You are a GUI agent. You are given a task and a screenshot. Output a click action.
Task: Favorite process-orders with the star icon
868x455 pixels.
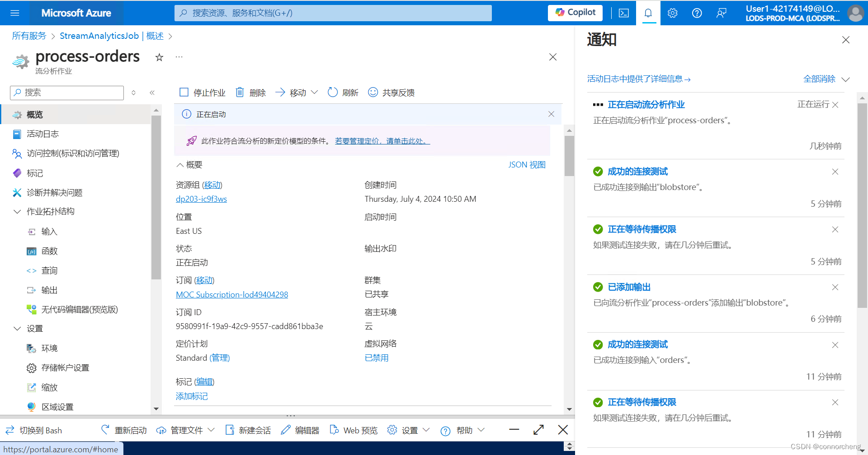[159, 57]
